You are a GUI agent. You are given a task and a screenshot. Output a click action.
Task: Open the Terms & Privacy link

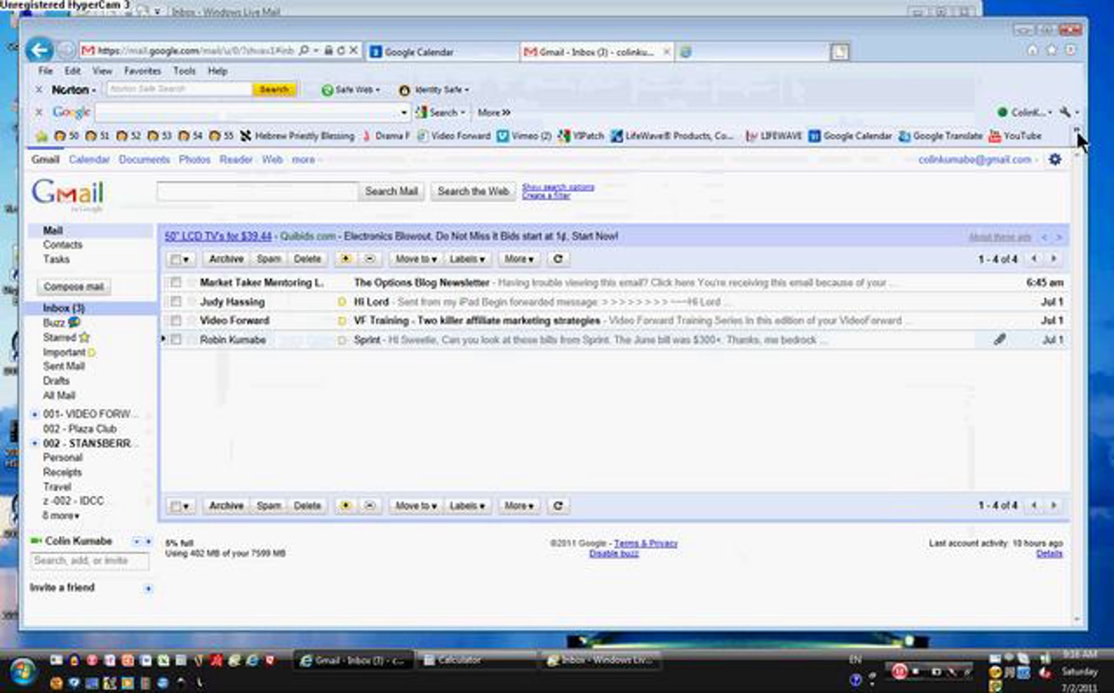pos(646,543)
